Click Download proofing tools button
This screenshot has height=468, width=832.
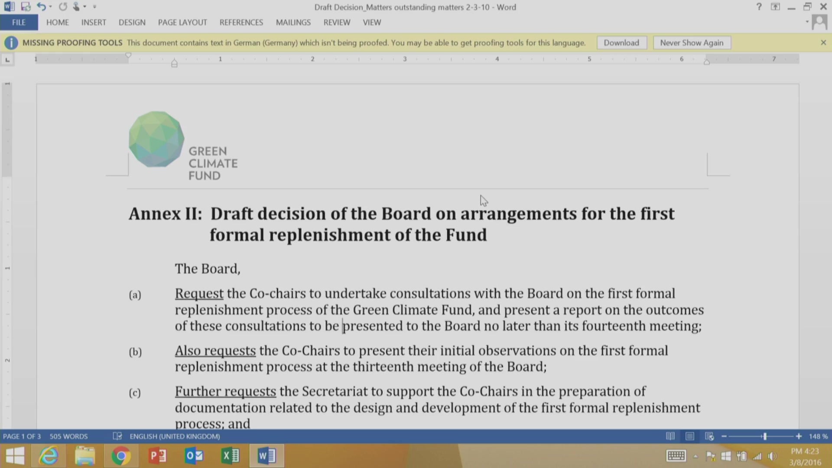(x=621, y=43)
